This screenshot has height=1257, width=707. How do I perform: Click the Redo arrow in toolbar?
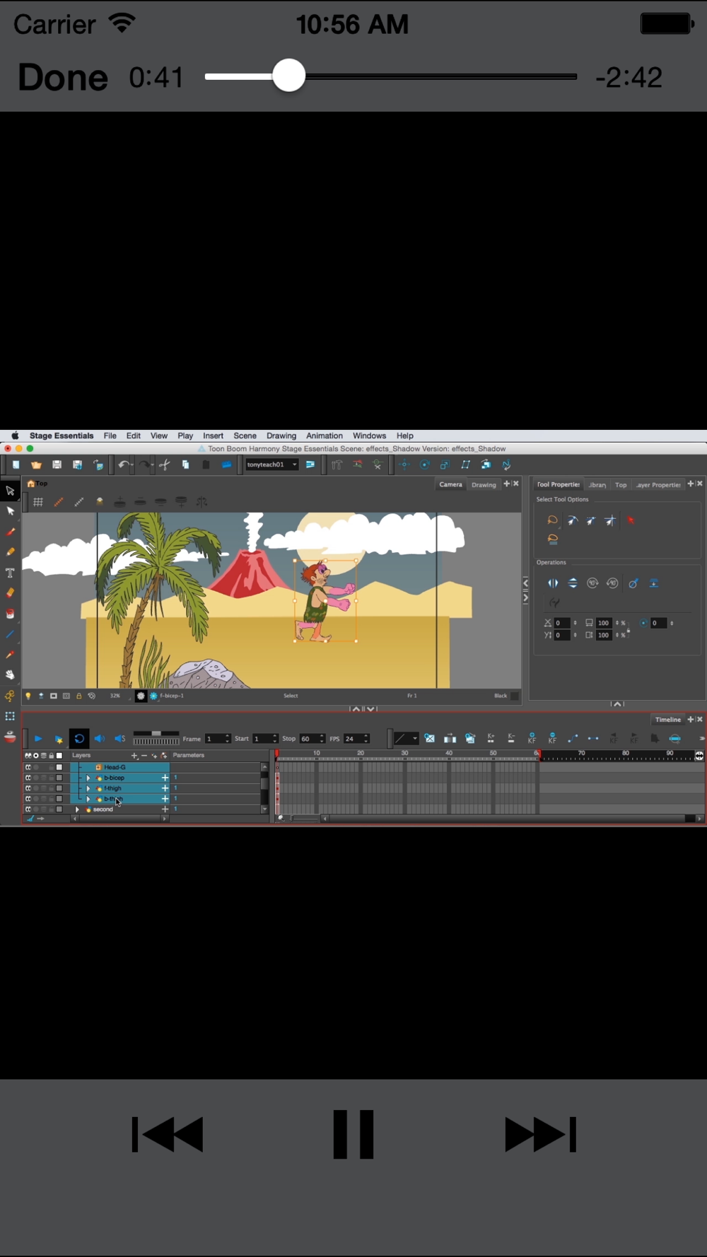pyautogui.click(x=144, y=464)
